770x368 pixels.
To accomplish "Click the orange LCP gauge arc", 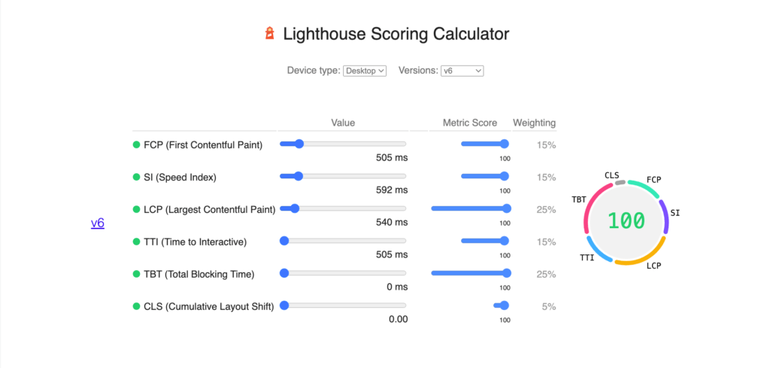I will coord(644,255).
